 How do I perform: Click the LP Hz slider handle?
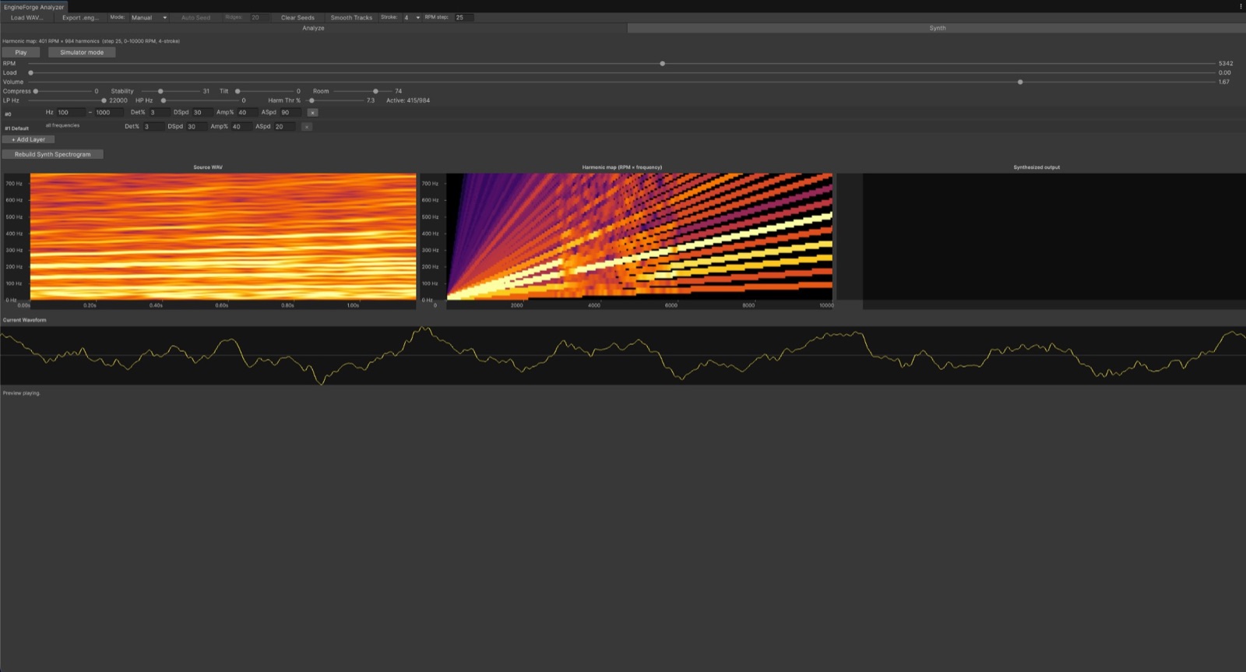(x=104, y=100)
